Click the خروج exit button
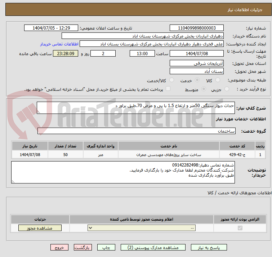The image size is (272, 257). [59, 247]
